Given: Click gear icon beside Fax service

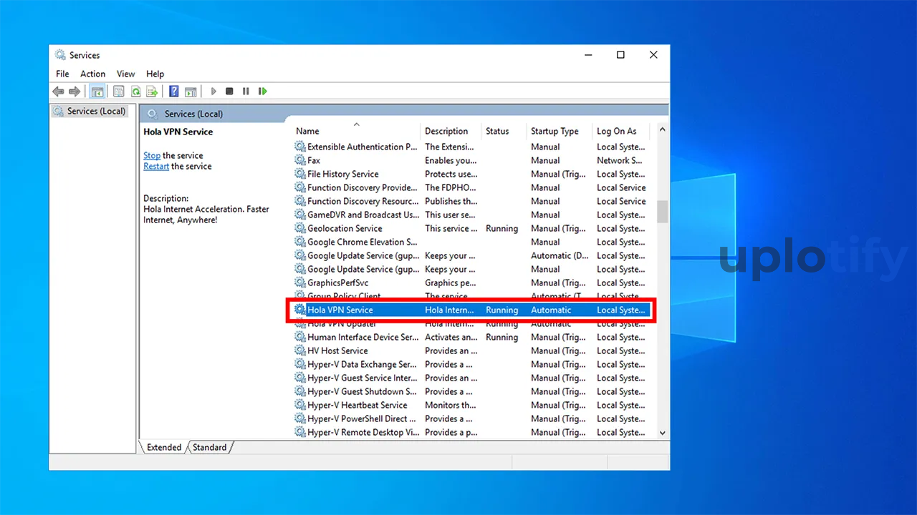Looking at the screenshot, I should 300,160.
